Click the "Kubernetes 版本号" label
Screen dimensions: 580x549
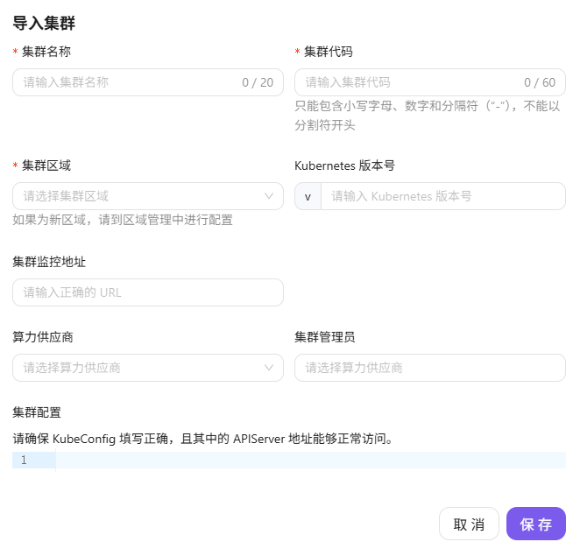(344, 165)
